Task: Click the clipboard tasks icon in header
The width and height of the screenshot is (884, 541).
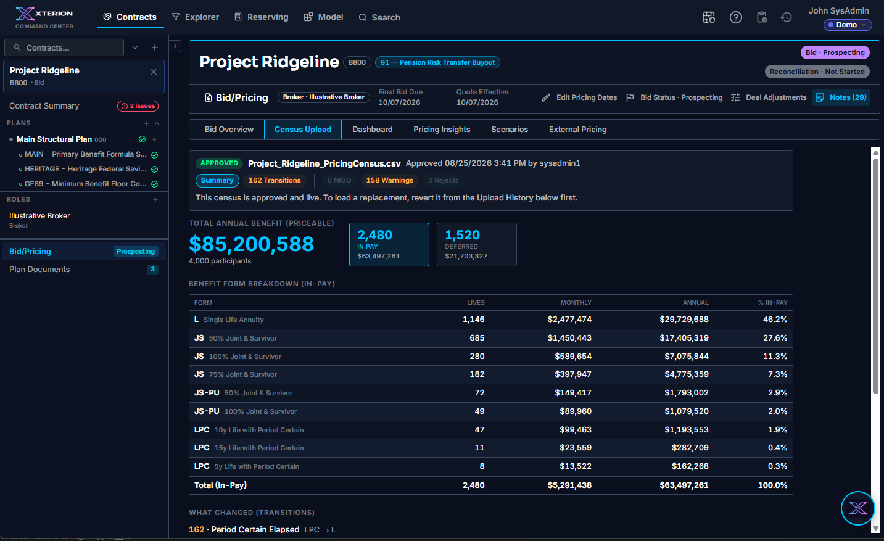Action: pos(762,17)
